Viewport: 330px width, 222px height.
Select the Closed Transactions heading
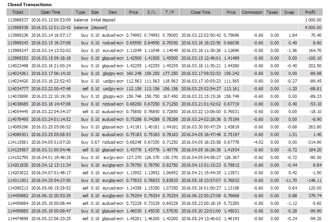coord(30,5)
